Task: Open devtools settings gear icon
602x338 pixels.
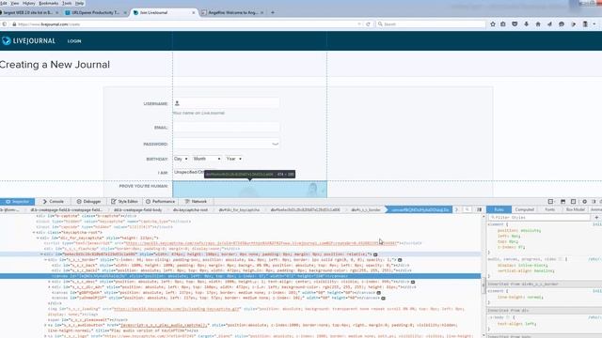Action: pyautogui.click(x=584, y=201)
